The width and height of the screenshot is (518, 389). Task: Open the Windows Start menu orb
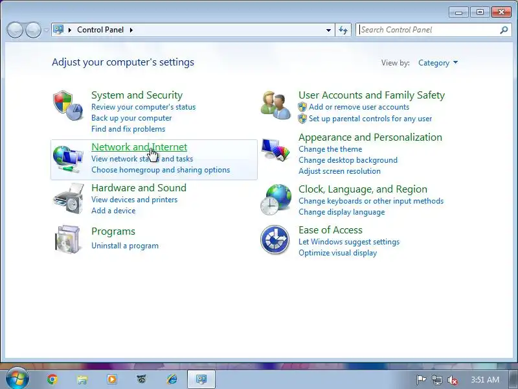[x=17, y=379]
